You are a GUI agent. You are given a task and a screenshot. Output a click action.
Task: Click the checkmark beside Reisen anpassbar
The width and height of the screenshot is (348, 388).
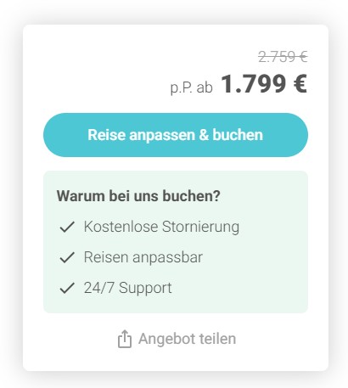(67, 257)
